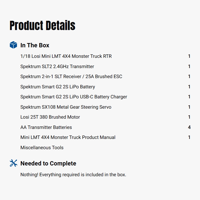
Task: Click Losi 25T 380 Brushed Motor
Action: coord(50,117)
